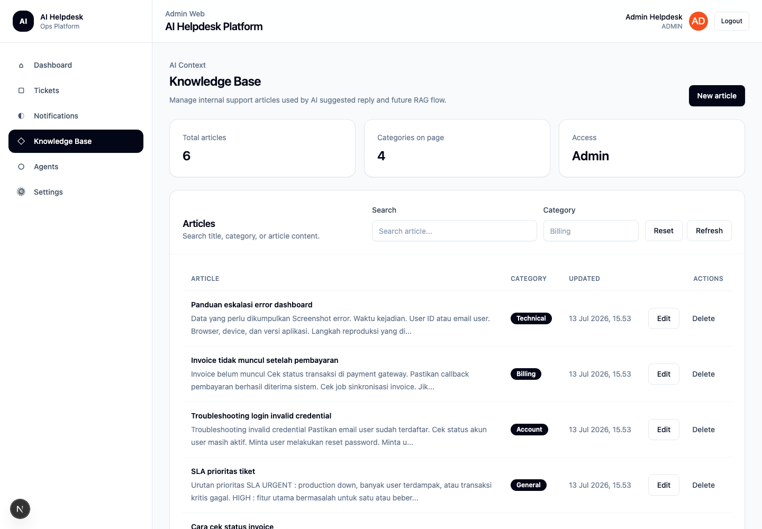The image size is (762, 529).
Task: Click the ARTICLE column header
Action: [205, 279]
